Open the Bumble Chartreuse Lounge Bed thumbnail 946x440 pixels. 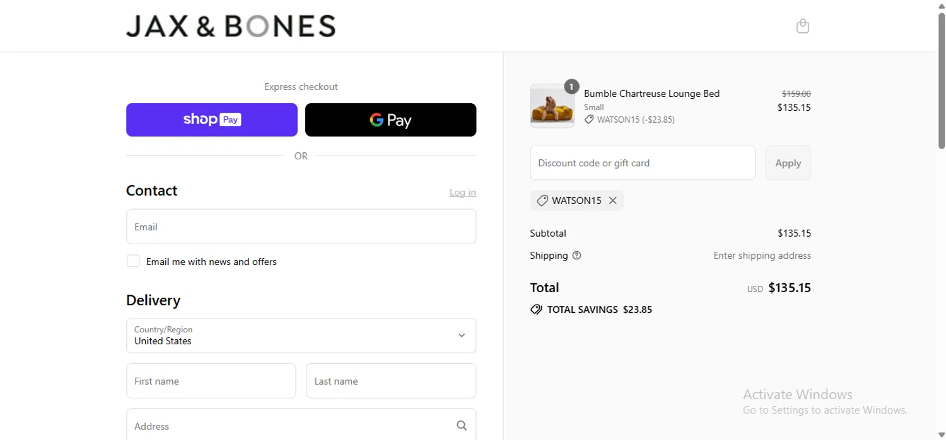(552, 106)
